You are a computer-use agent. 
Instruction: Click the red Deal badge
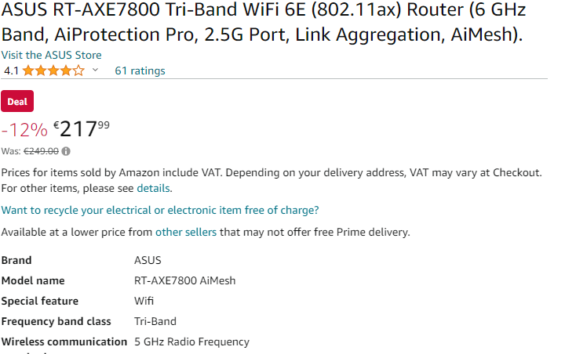click(17, 102)
